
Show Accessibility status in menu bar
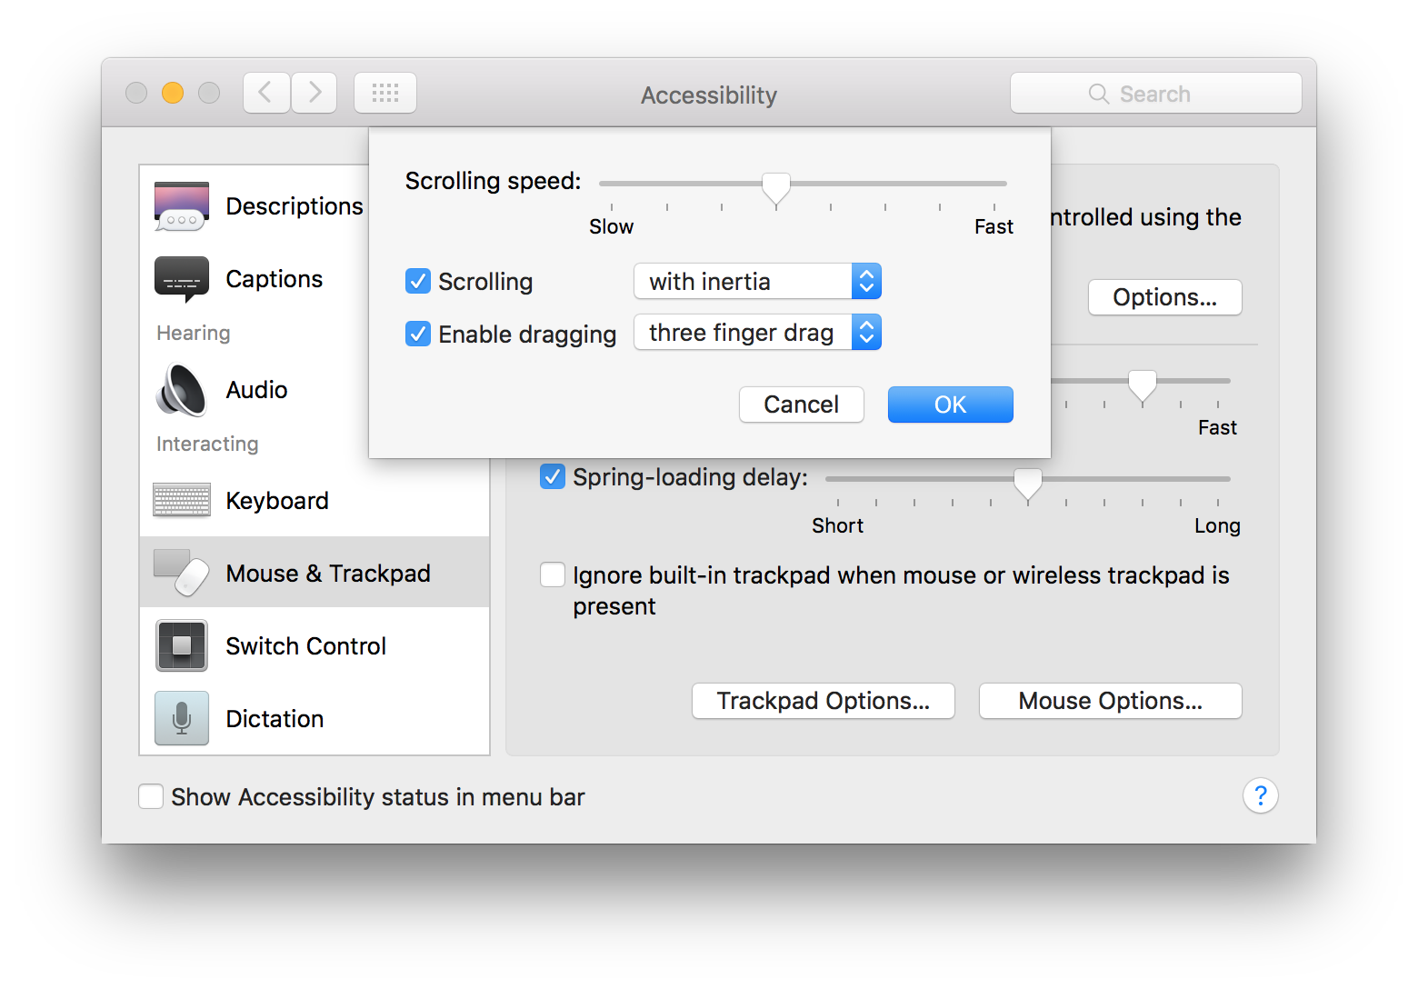pyautogui.click(x=151, y=796)
